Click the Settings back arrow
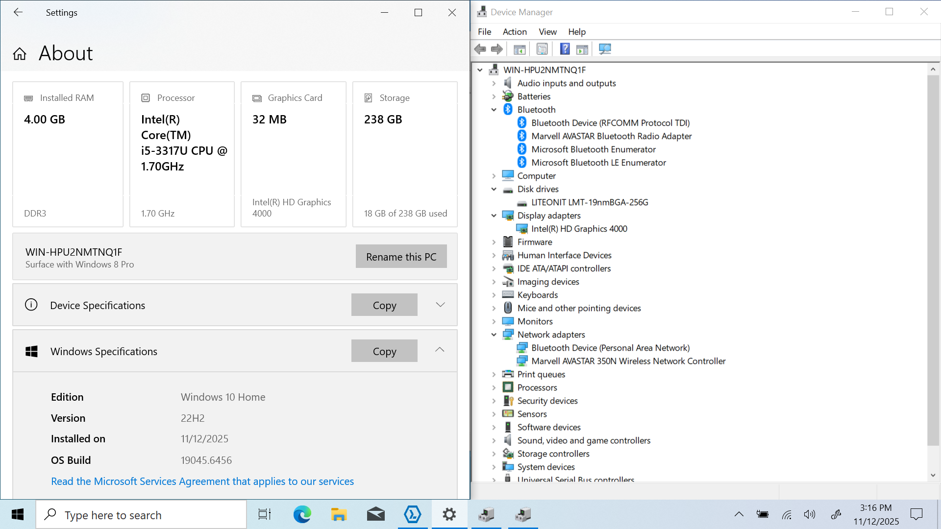Image resolution: width=941 pixels, height=529 pixels. pyautogui.click(x=18, y=12)
